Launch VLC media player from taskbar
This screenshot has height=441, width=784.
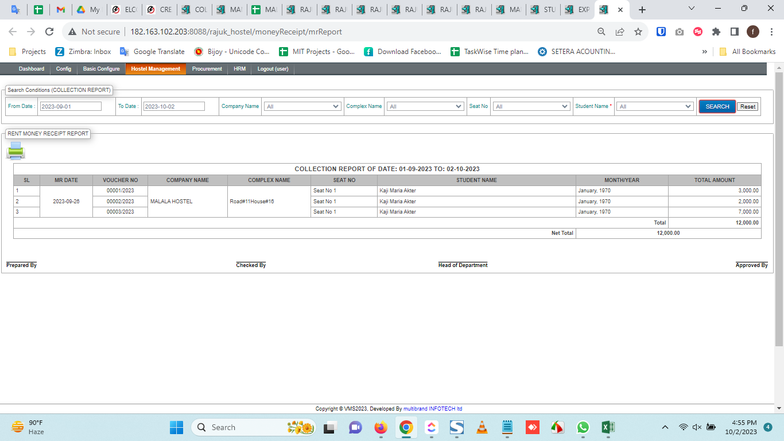click(482, 427)
